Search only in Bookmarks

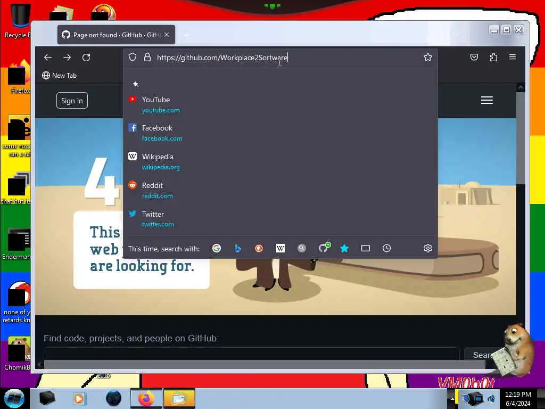pyautogui.click(x=344, y=248)
